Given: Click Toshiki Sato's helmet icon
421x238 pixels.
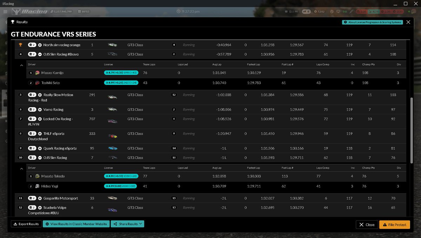Looking at the screenshot, I should (x=38, y=83).
